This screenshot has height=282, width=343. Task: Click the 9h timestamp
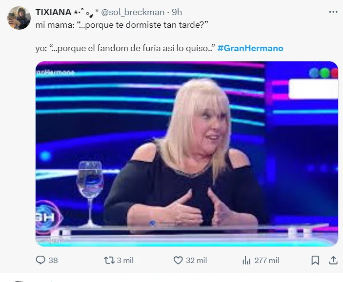[177, 12]
